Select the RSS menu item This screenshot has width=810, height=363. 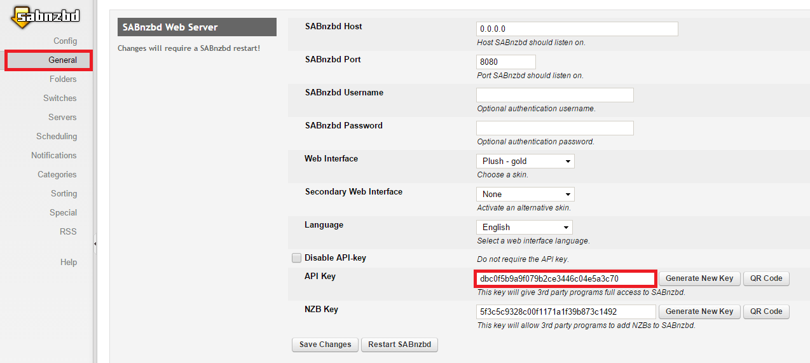coord(68,232)
